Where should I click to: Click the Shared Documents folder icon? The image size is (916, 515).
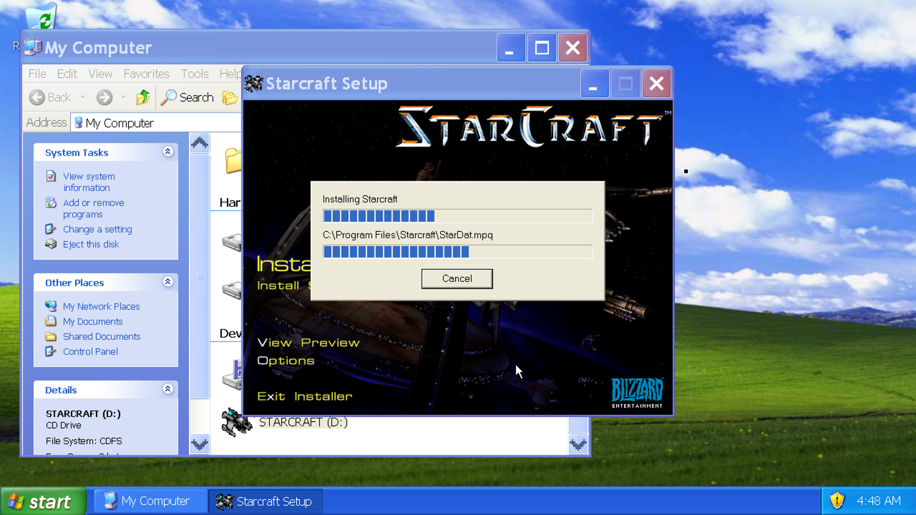pos(51,336)
